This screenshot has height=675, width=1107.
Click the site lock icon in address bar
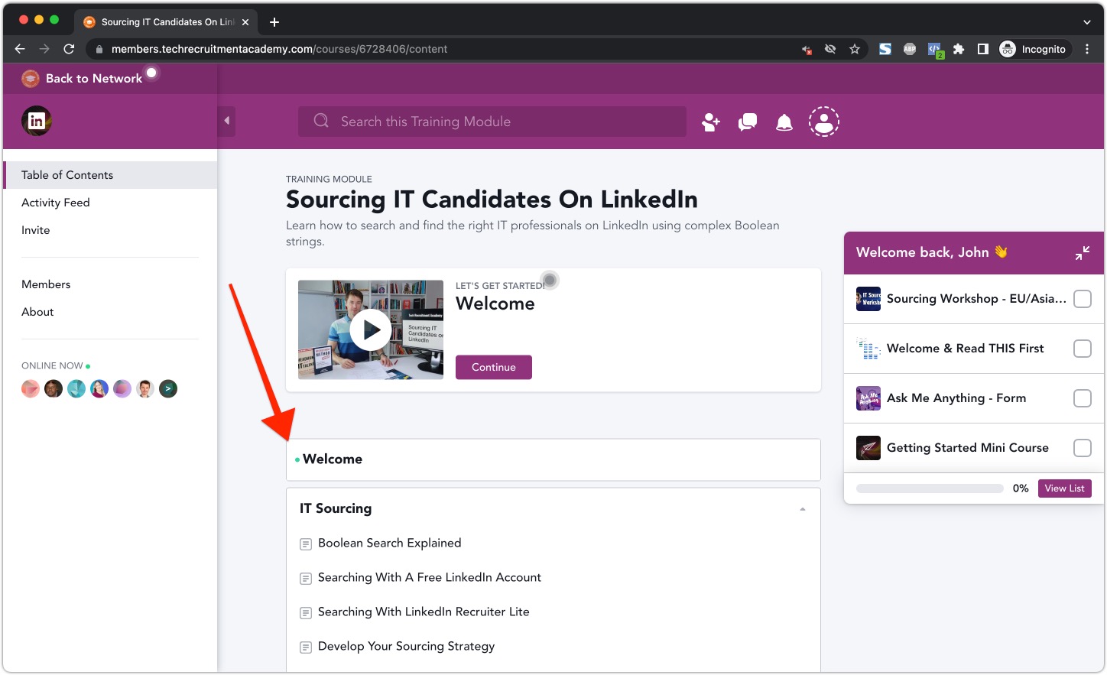pos(99,49)
